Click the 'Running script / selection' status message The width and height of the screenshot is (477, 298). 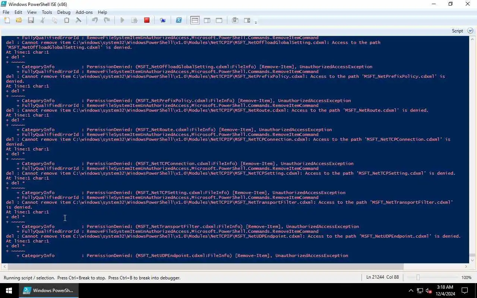pos(92,278)
